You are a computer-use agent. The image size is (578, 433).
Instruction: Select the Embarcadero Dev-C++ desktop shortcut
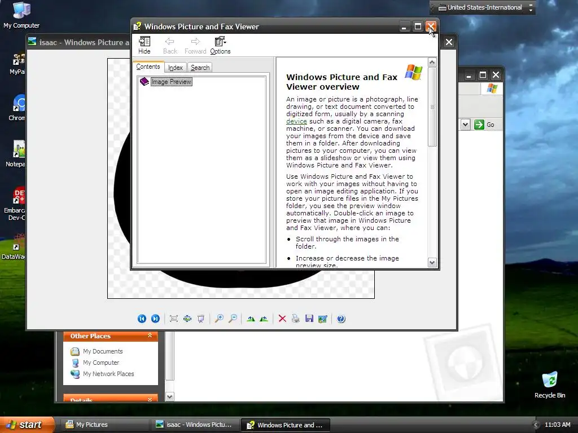(x=15, y=204)
